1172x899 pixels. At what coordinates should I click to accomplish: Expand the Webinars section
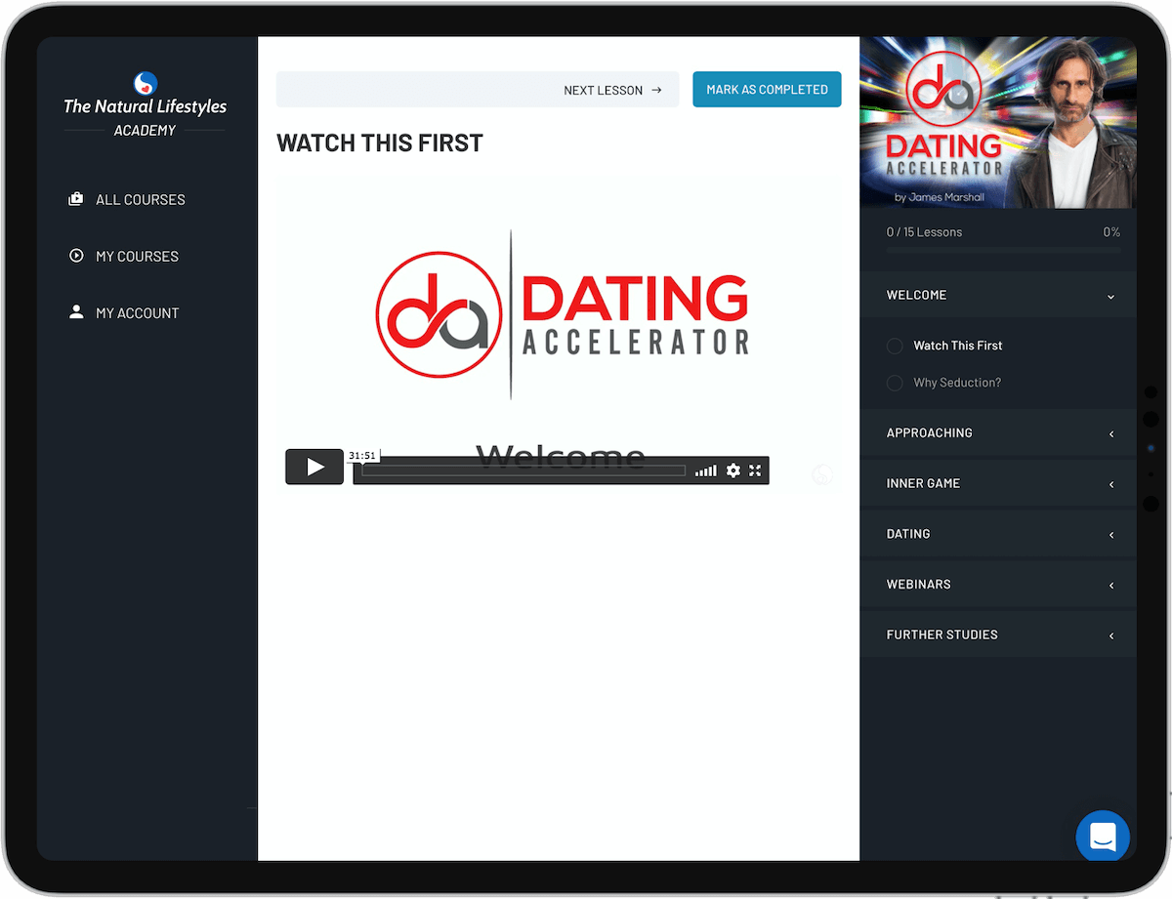pyautogui.click(x=998, y=585)
